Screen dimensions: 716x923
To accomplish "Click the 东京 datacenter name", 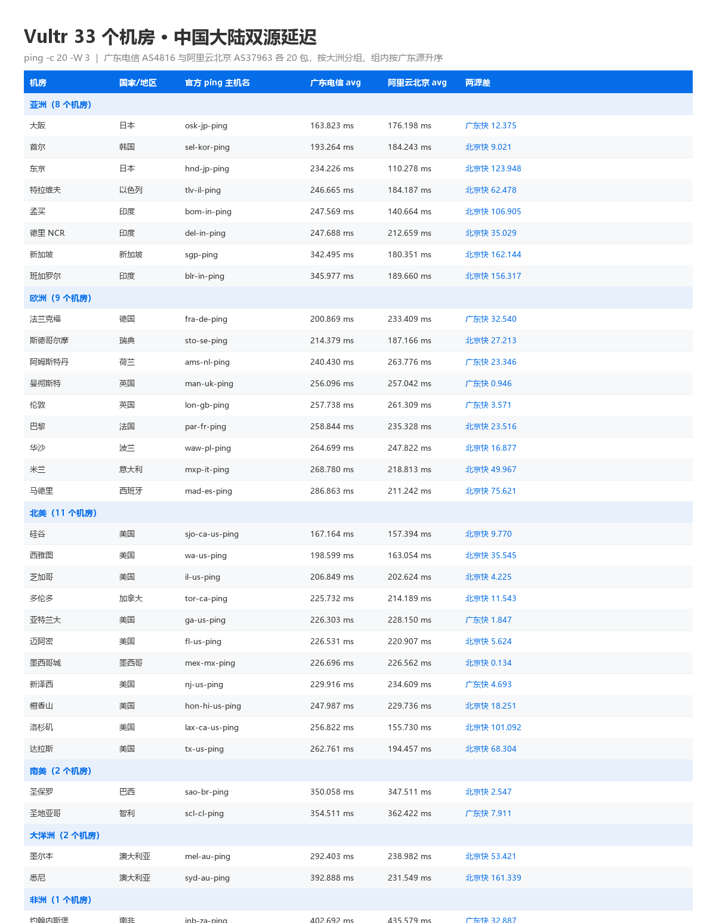I will pos(38,169).
